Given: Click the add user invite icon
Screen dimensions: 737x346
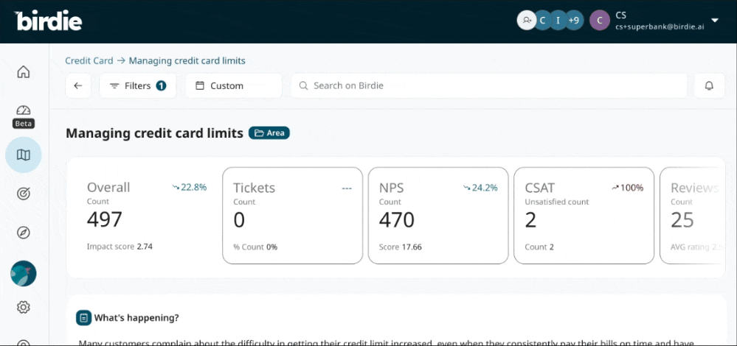Looking at the screenshot, I should point(526,21).
